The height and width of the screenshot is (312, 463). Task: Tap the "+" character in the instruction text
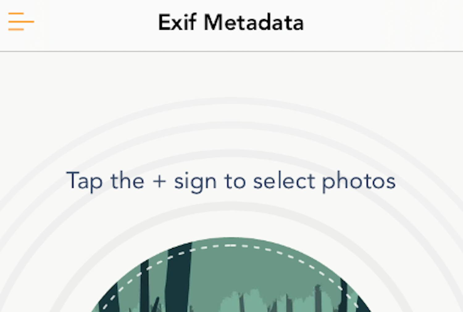(x=159, y=181)
